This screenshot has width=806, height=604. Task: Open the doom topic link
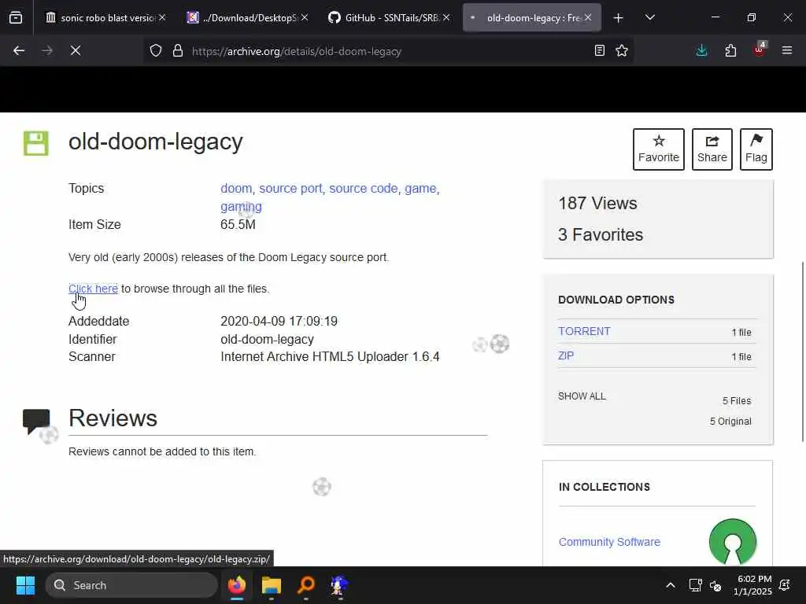click(236, 189)
